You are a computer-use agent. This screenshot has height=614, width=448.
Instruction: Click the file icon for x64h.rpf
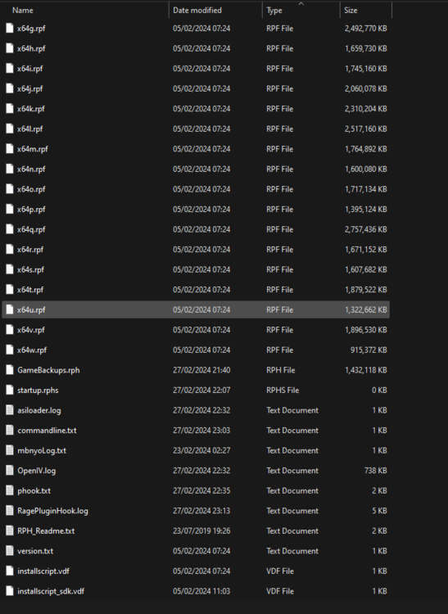coord(10,48)
